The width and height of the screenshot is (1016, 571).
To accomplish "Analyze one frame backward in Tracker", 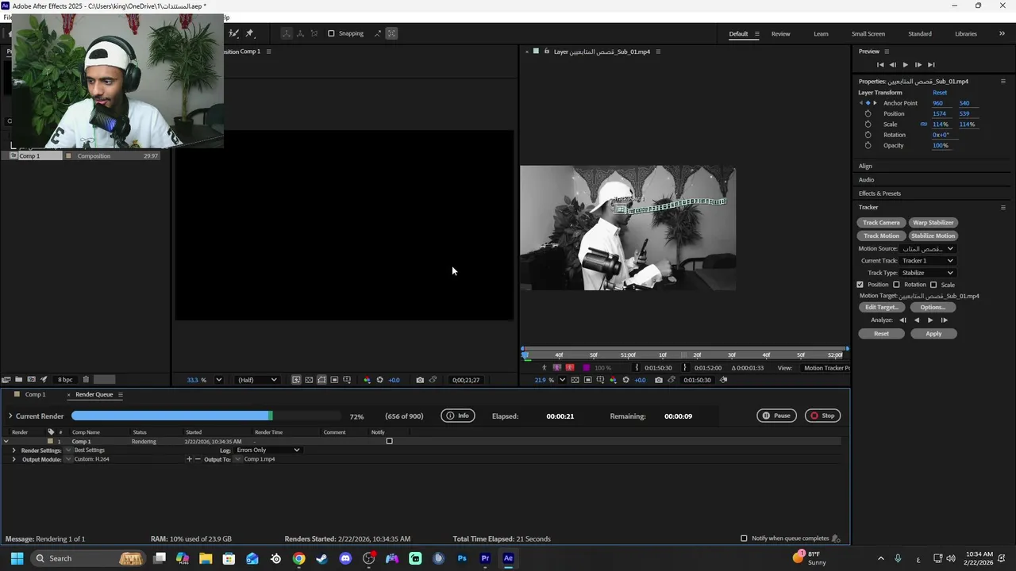I will click(x=902, y=320).
